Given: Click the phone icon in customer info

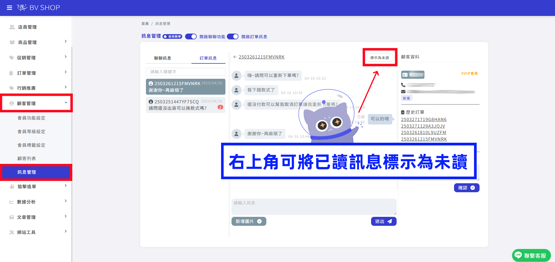Looking at the screenshot, I should pos(403,85).
